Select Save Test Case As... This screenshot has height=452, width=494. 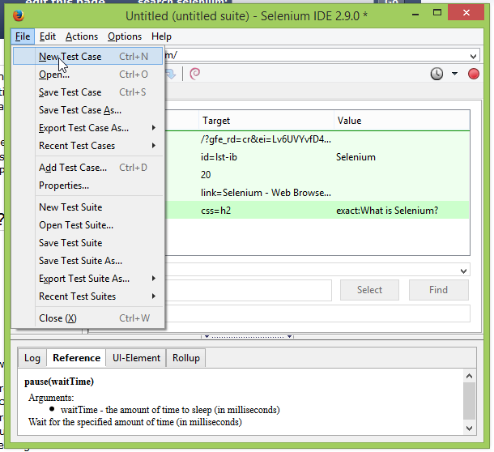tap(87, 110)
